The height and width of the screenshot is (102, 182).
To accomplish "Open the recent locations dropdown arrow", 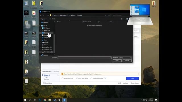I will pos(46,15).
